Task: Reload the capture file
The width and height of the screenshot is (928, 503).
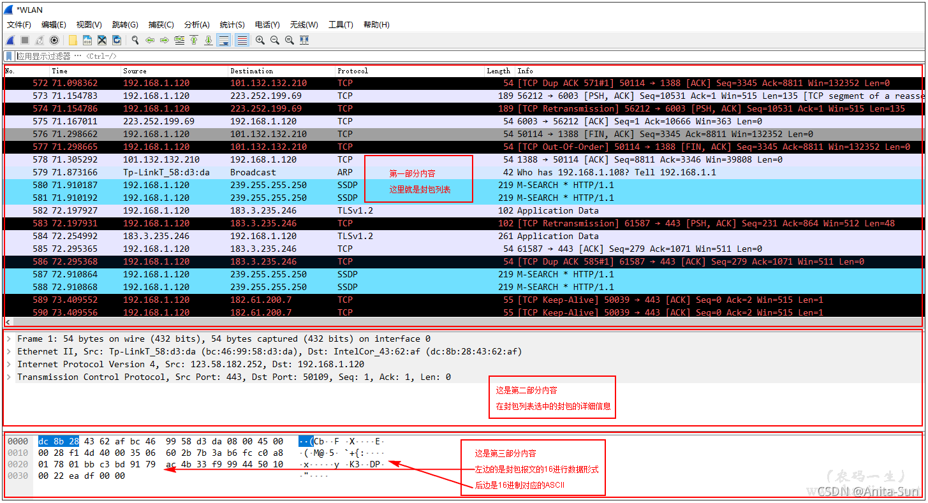Action: (117, 40)
